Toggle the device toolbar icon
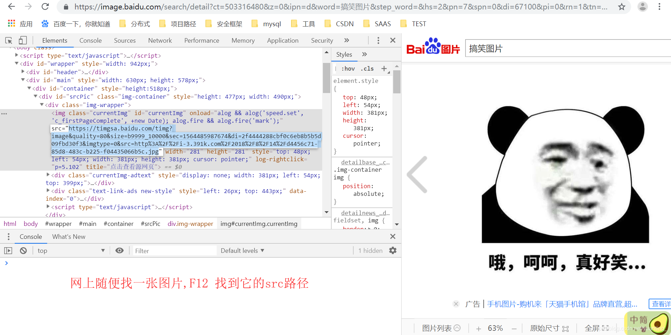Viewport: 671px width, 335px height. pyautogui.click(x=23, y=41)
